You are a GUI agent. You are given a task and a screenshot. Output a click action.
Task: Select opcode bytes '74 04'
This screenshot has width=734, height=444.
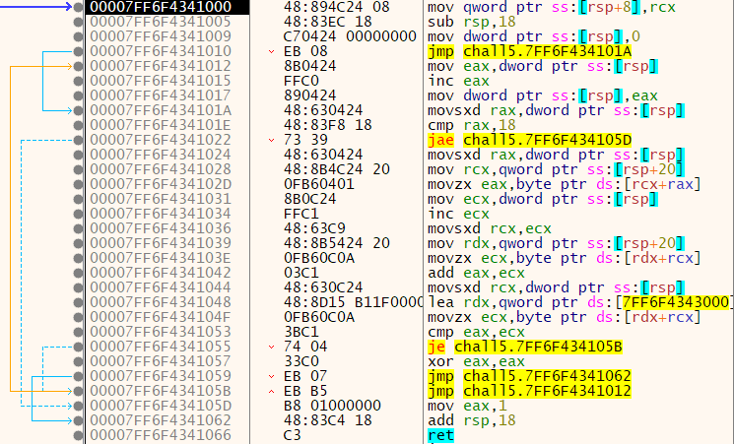(x=305, y=347)
